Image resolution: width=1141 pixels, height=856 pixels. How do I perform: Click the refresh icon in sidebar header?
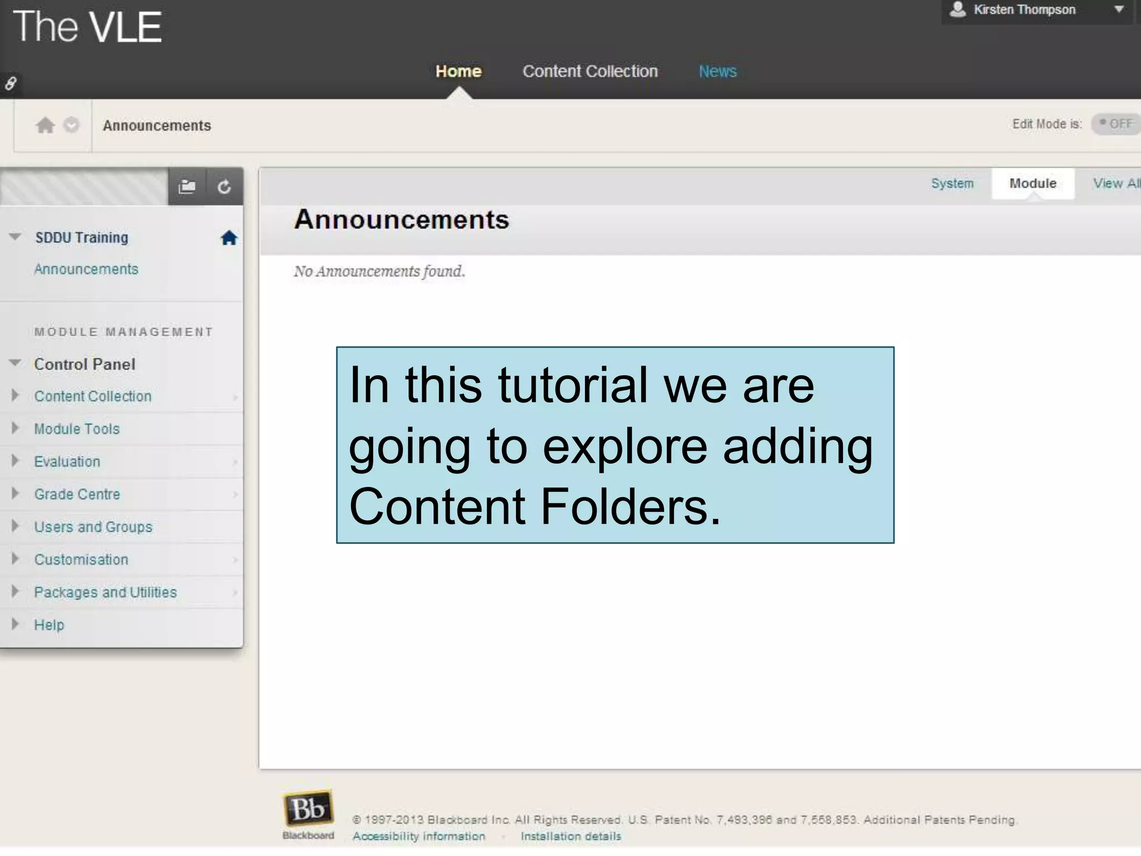click(224, 187)
